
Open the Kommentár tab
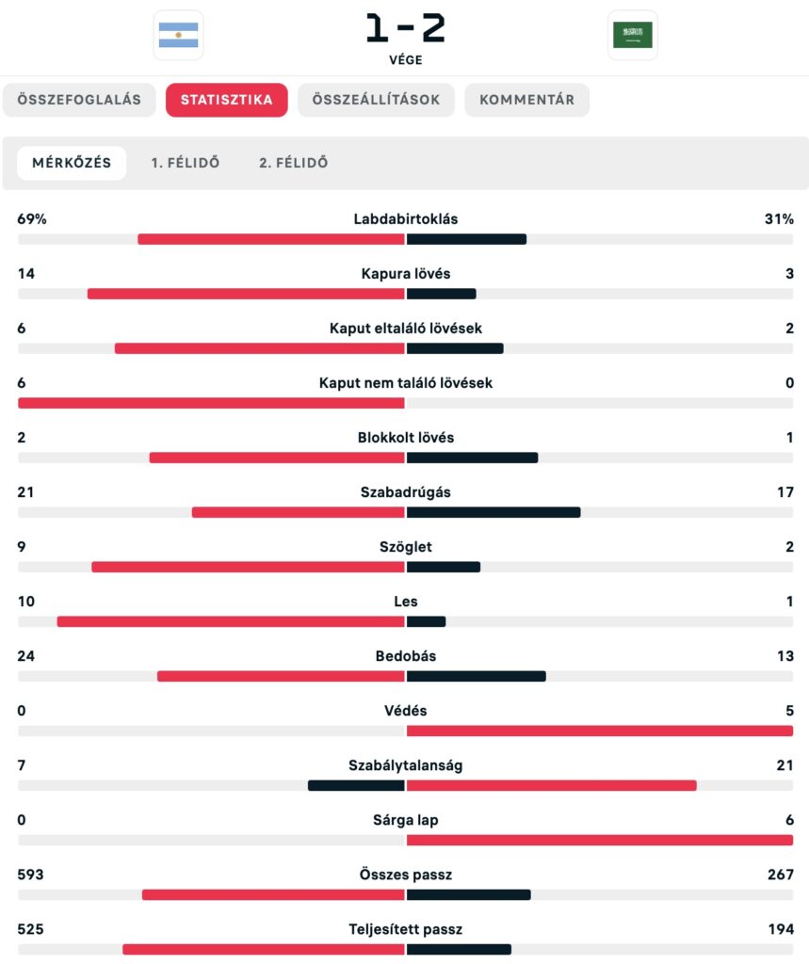tap(526, 100)
